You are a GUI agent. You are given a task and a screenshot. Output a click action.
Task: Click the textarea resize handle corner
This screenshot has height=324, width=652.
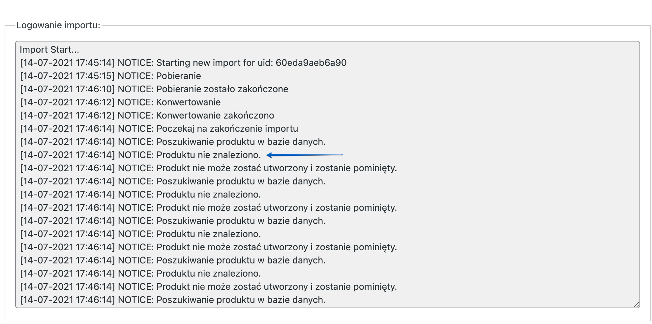coord(636,305)
